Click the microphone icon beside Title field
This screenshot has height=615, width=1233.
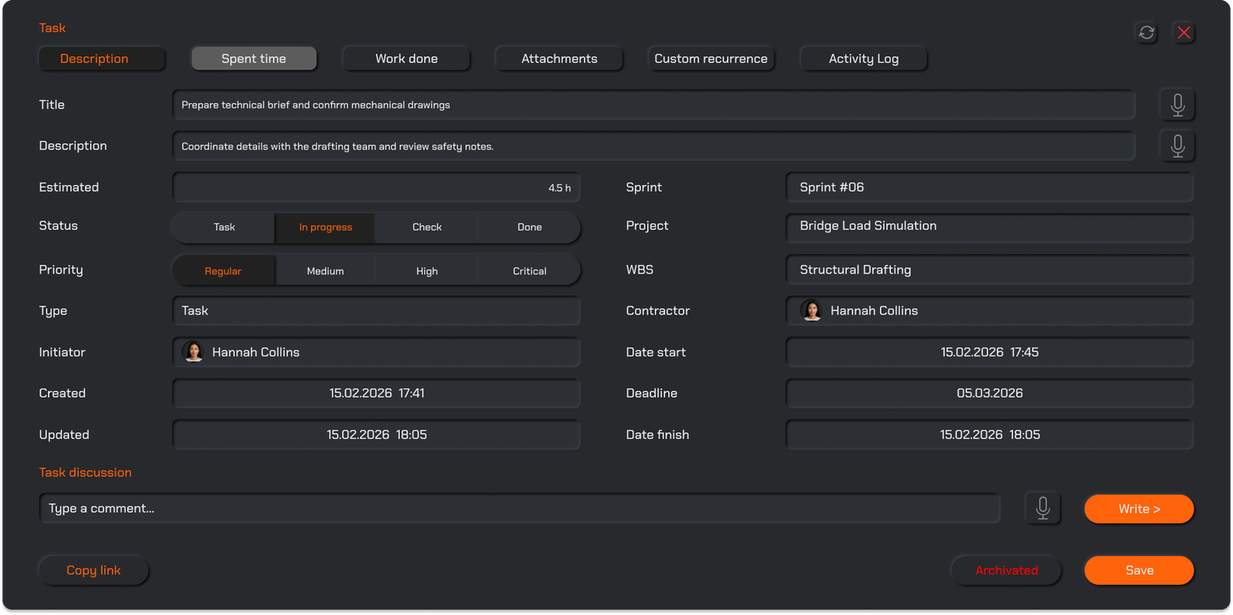(x=1178, y=105)
